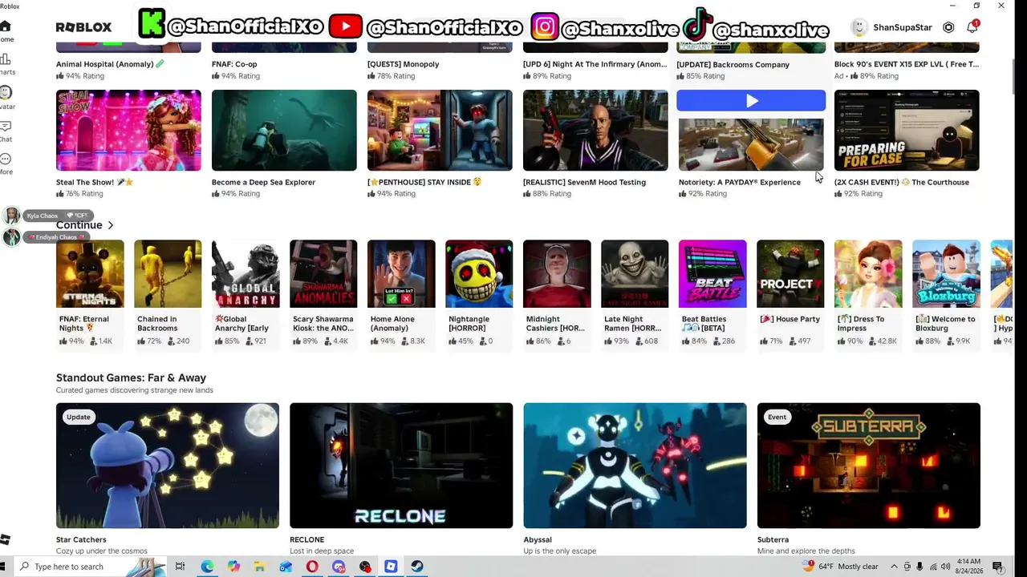This screenshot has height=577, width=1027.
Task: Open Night At The Infirmary title link
Action: (x=595, y=64)
